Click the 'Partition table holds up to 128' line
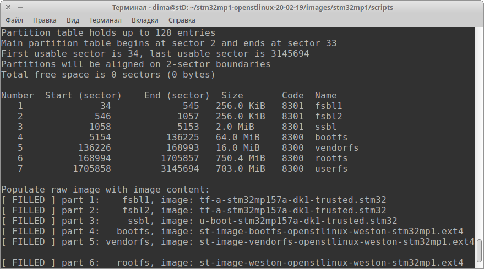This screenshot has height=269, width=484. click(108, 32)
